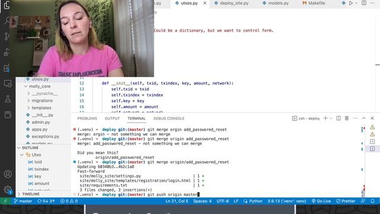Open the Extensions view

[7, 68]
